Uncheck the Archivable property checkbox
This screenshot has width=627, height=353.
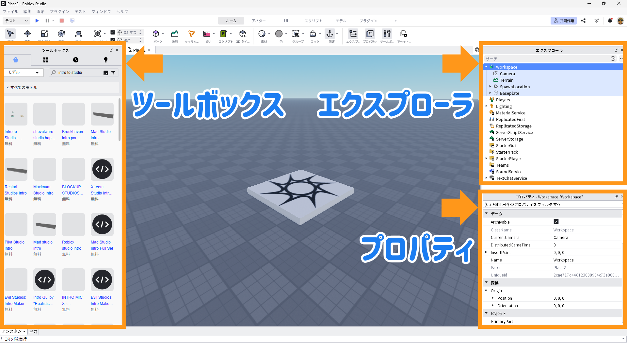point(556,222)
